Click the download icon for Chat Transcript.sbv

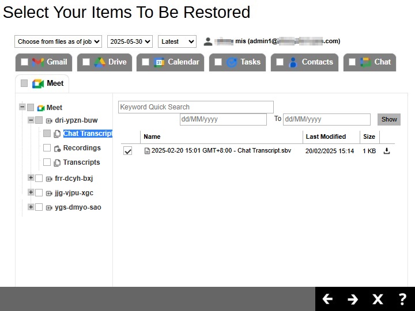tap(387, 151)
